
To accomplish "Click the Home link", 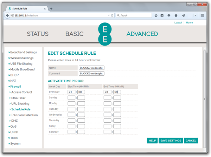I will point(189,22).
